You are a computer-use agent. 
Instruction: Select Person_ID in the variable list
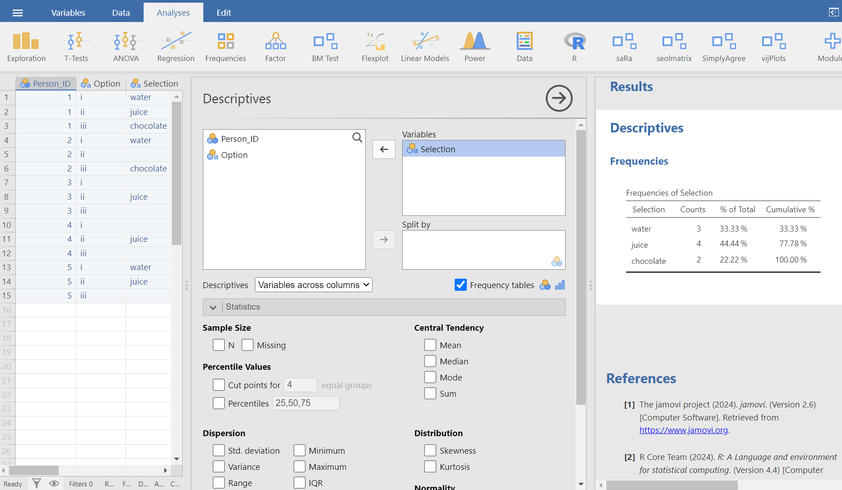pos(284,139)
